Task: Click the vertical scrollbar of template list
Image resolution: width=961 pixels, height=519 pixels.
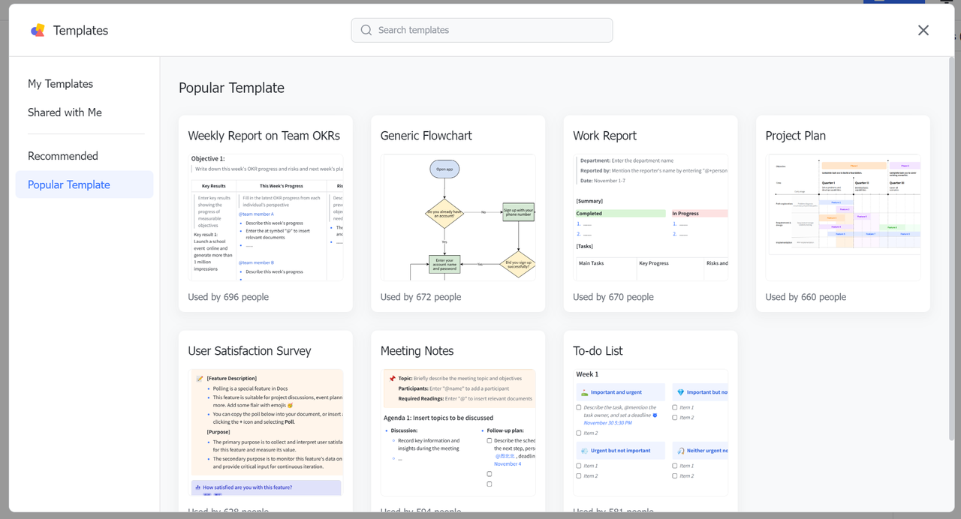Action: point(951,225)
